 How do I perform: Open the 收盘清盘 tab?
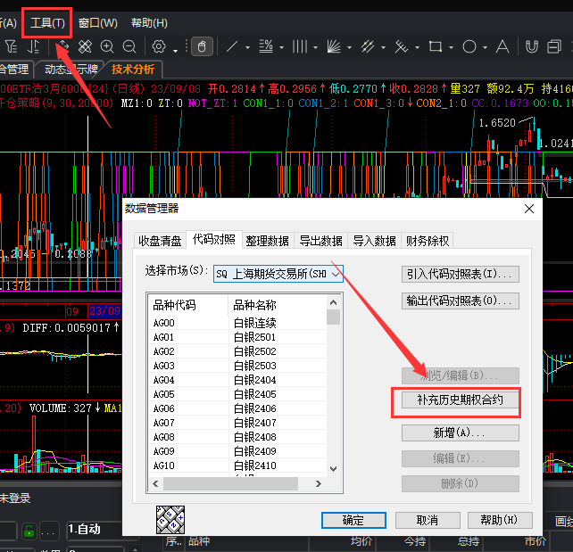(160, 241)
